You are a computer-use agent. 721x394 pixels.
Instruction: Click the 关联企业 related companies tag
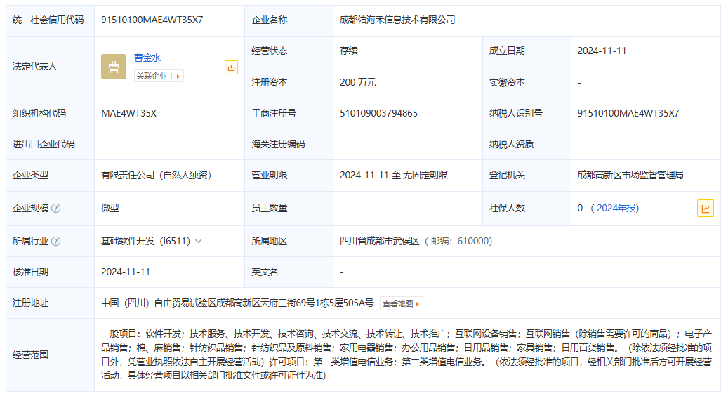(154, 76)
